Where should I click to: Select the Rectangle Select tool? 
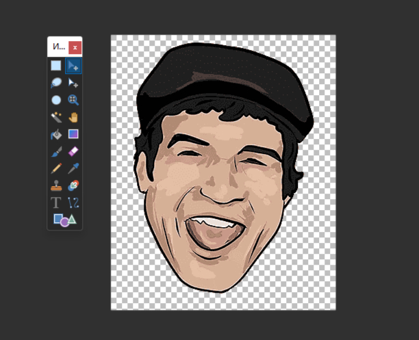coord(56,66)
